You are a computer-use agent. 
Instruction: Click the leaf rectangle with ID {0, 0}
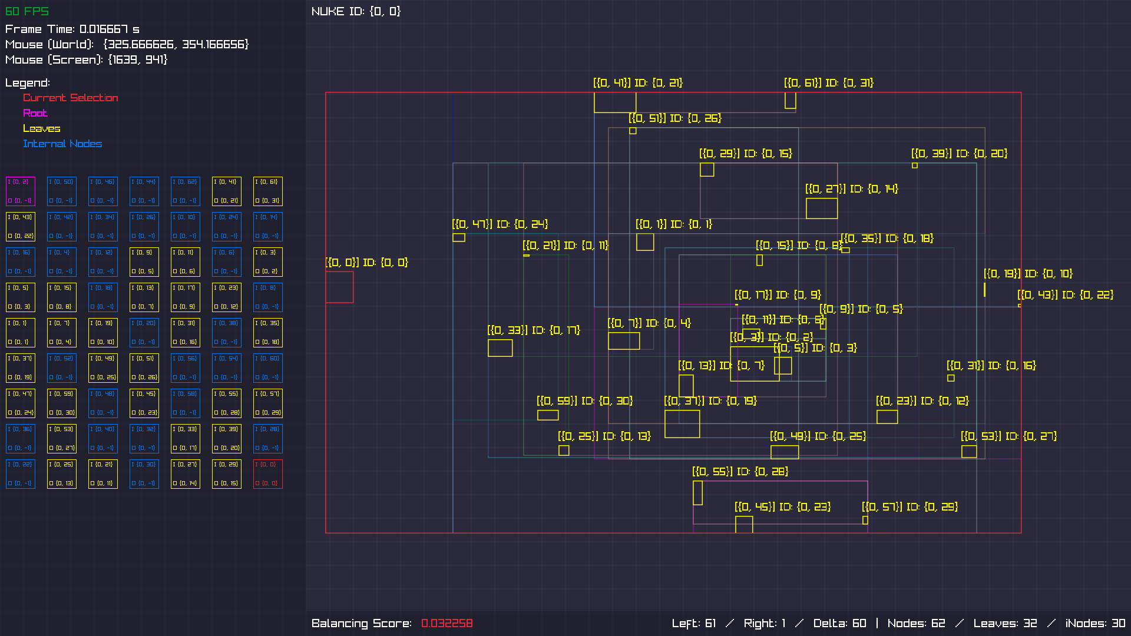[339, 287]
